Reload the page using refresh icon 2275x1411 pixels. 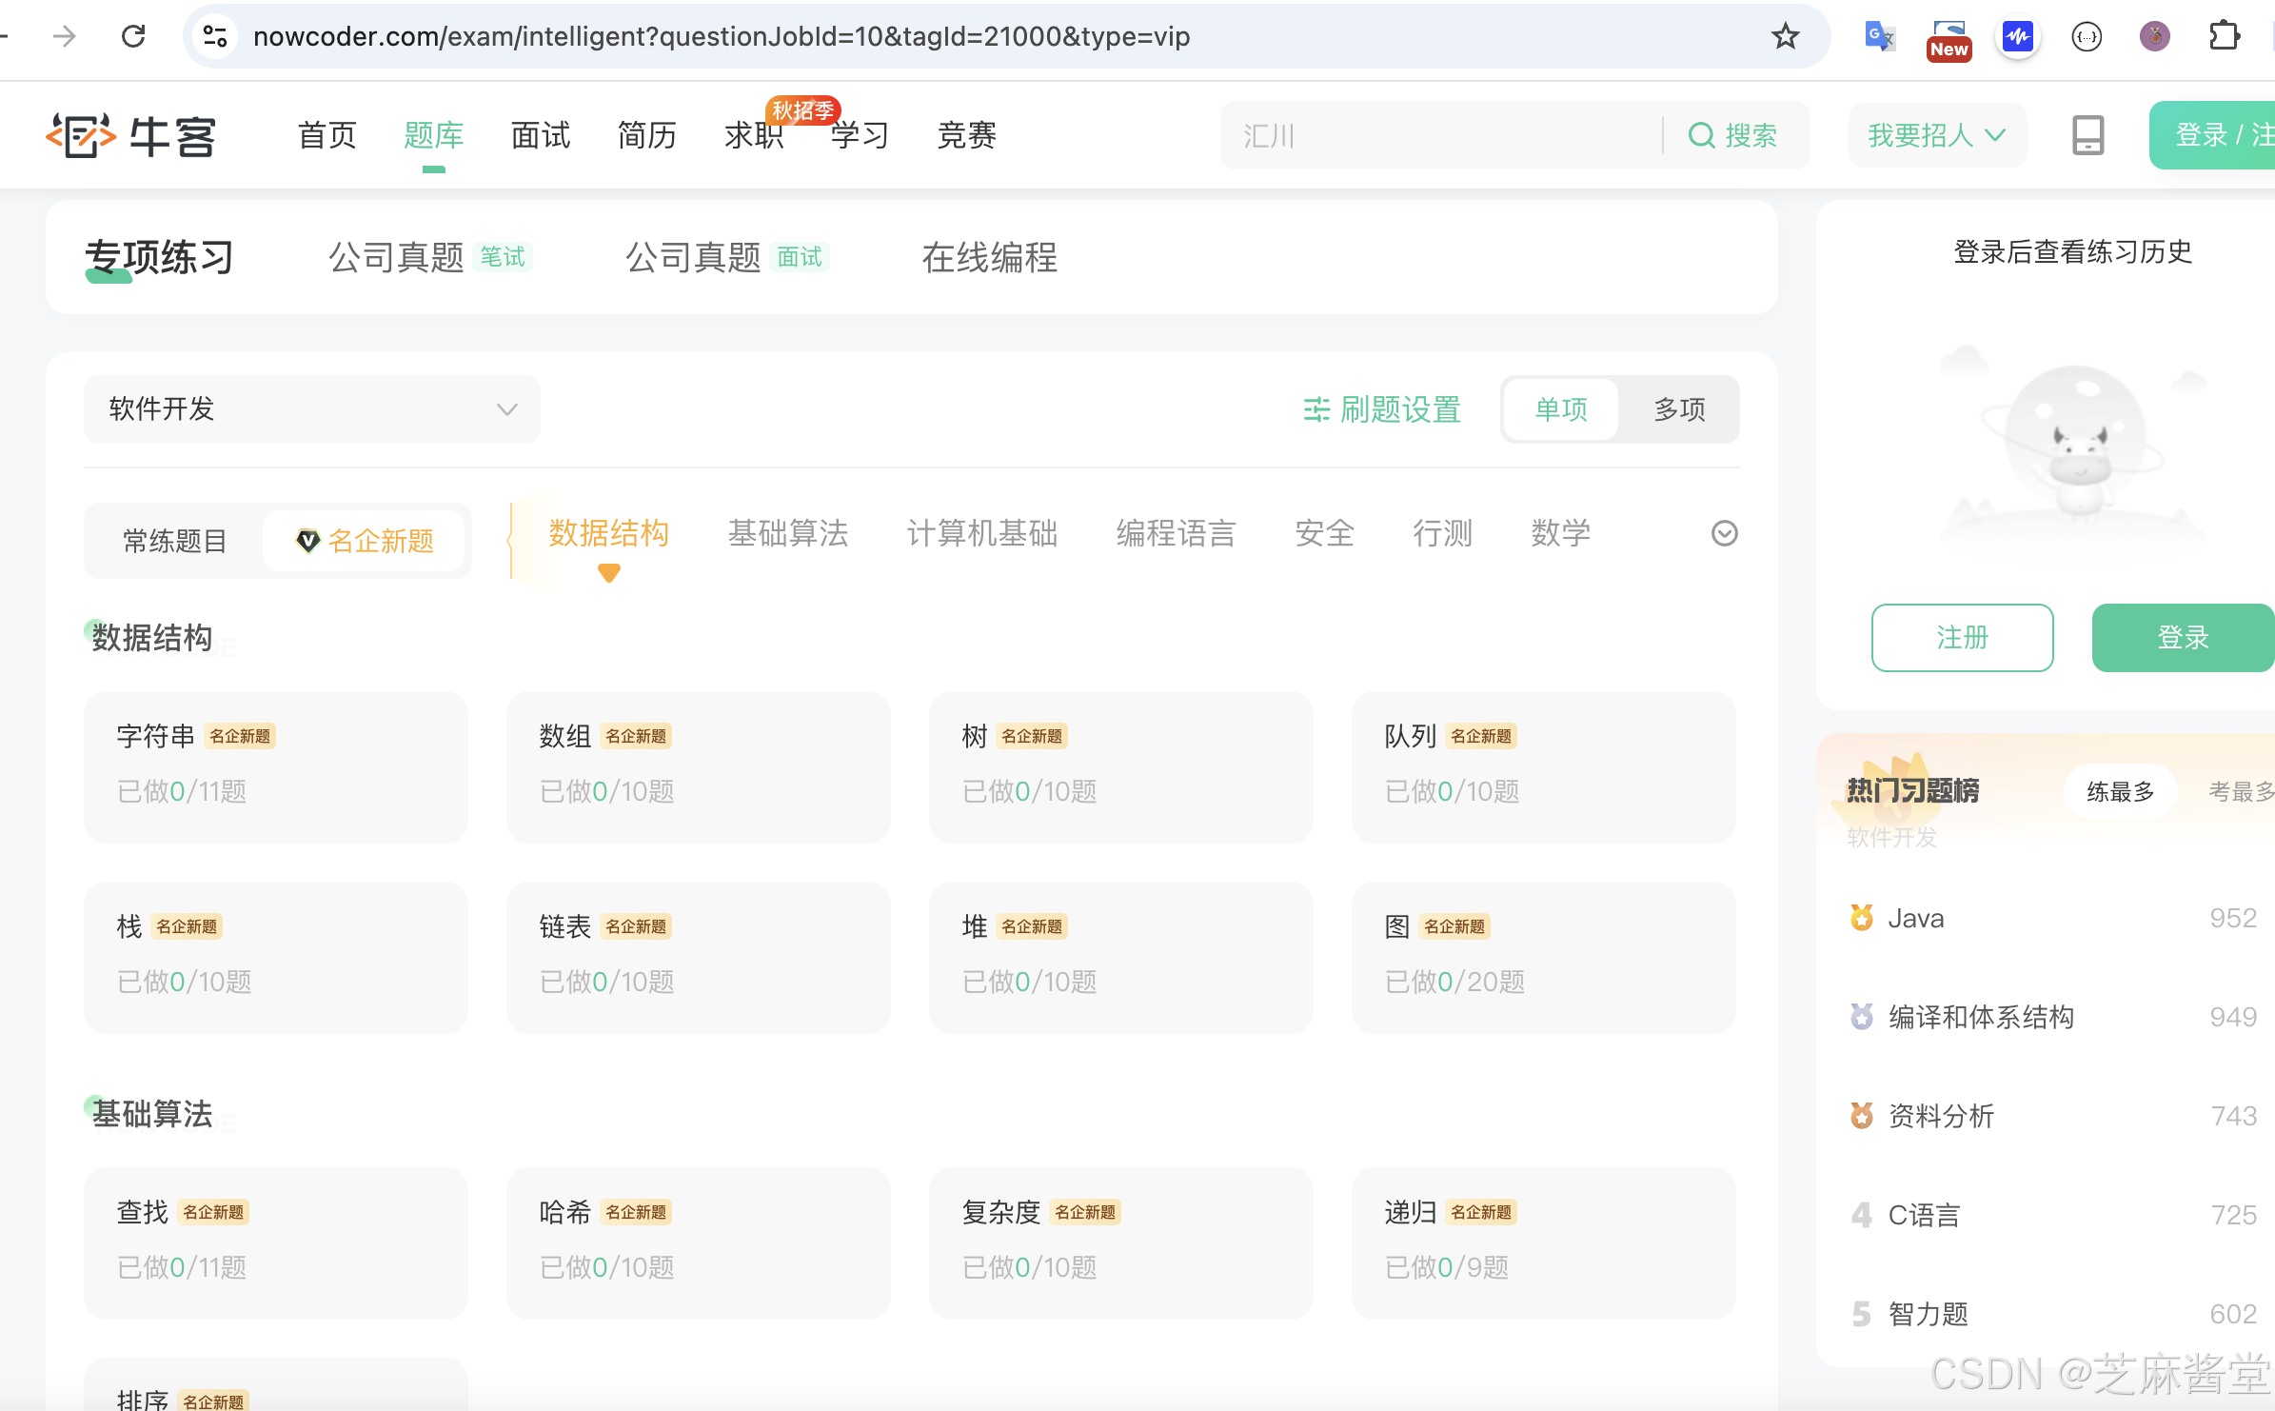point(133,36)
